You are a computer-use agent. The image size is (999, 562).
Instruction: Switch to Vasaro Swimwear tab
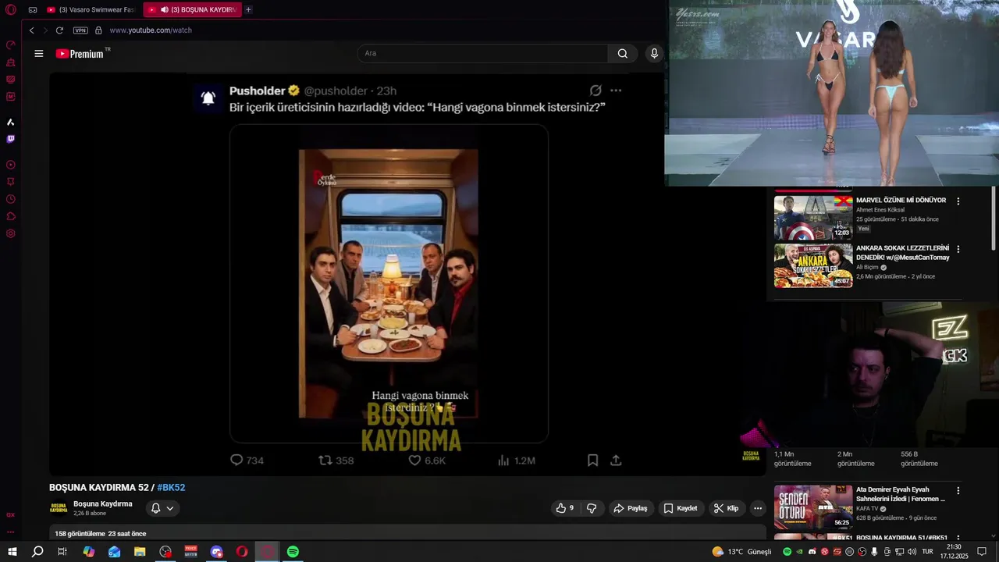91,9
